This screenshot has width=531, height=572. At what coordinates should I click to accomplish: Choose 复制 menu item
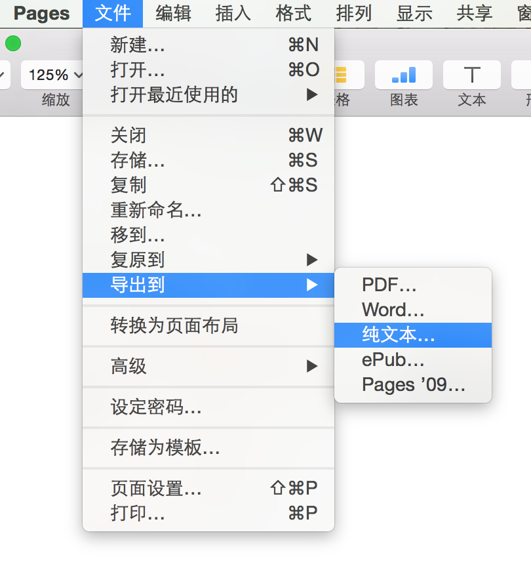[208, 185]
